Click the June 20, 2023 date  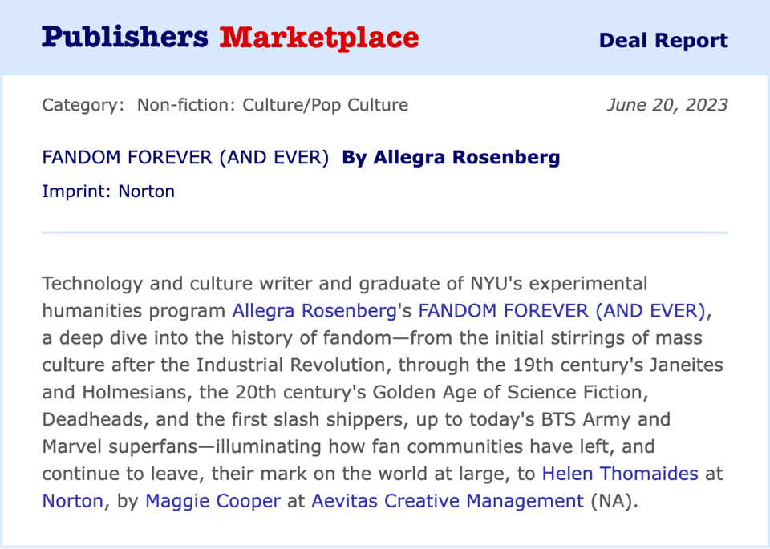tap(667, 105)
